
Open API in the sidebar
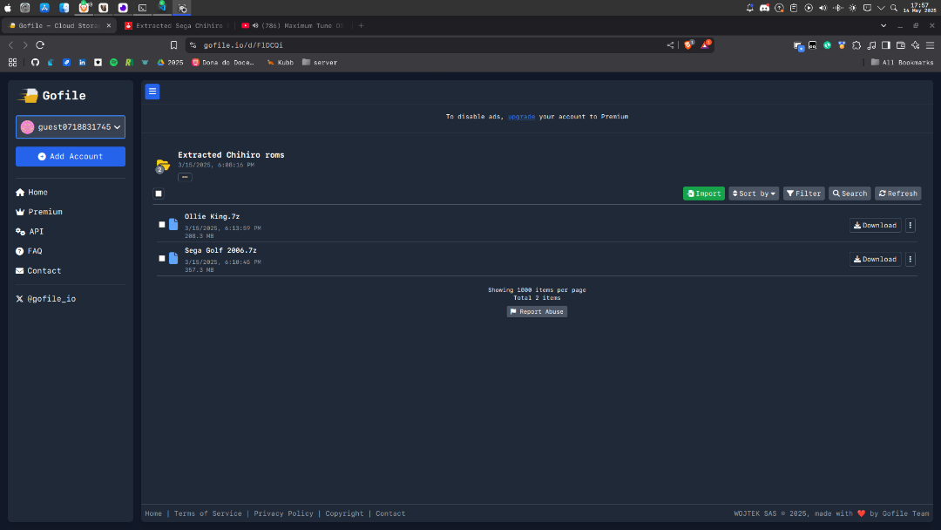(30, 232)
